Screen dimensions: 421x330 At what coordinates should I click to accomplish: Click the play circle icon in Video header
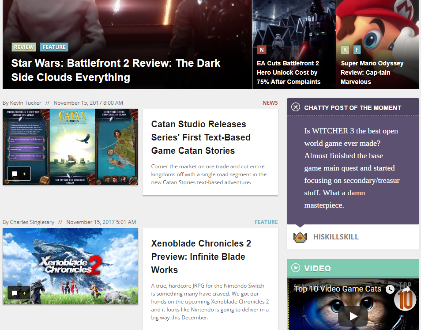coord(296,268)
